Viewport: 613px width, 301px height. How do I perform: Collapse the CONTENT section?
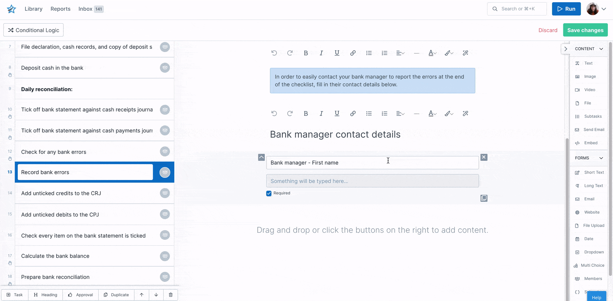[601, 49]
